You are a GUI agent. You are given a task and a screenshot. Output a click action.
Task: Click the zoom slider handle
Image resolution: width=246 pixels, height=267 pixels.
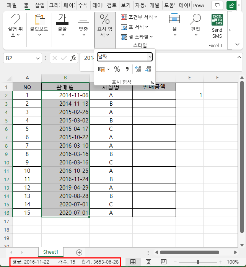pos(198,262)
